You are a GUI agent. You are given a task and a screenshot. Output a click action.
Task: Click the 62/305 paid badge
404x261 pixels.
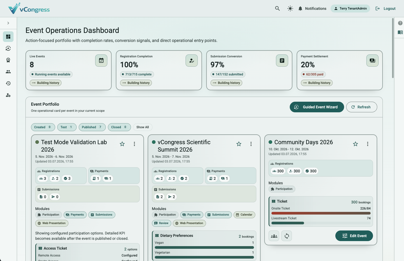coord(313,74)
